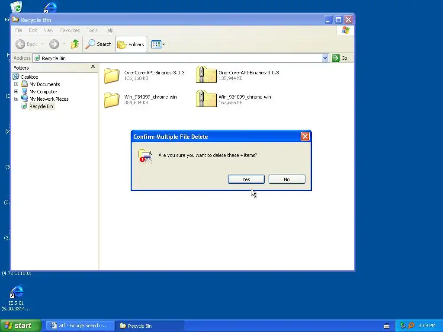Close the Folders pane
This screenshot has height=332, width=443.
click(x=93, y=66)
